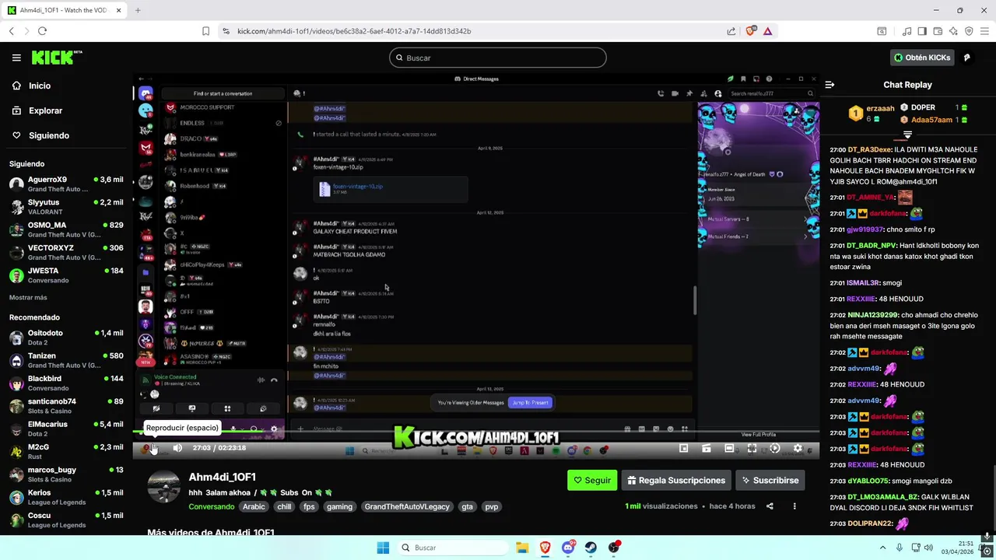Image resolution: width=996 pixels, height=560 pixels.
Task: Open AguerroX9 channel from Siguiendo
Action: point(66,184)
